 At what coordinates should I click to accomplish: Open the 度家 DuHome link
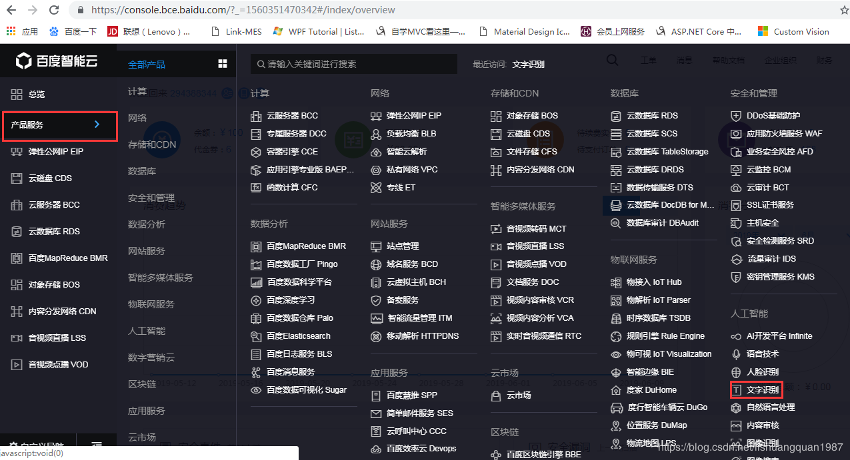click(x=651, y=390)
